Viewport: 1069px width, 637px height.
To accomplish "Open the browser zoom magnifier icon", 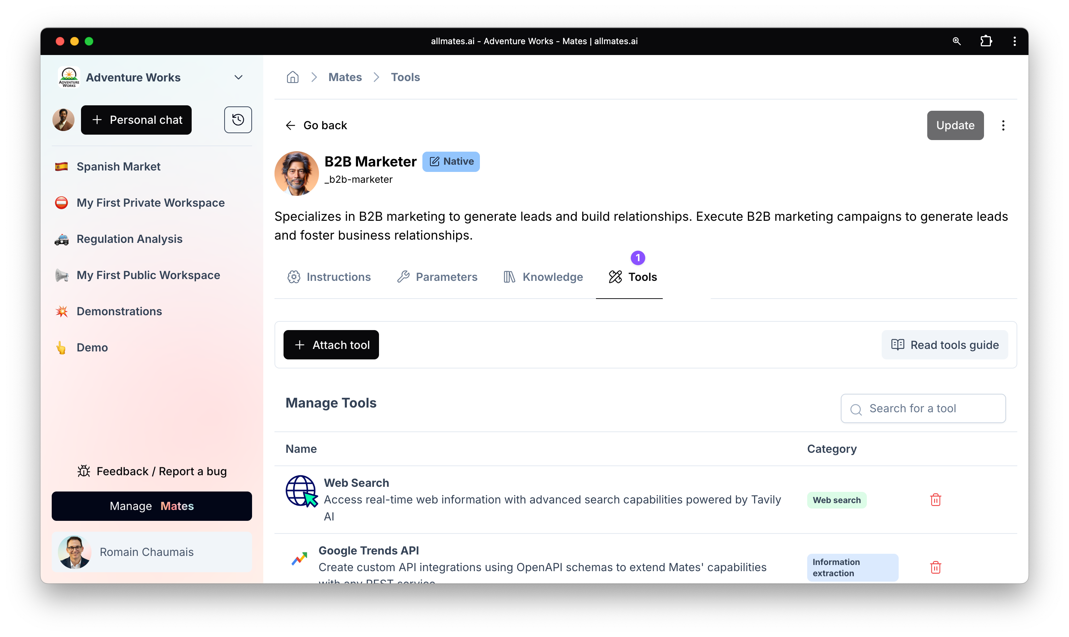I will 956,41.
